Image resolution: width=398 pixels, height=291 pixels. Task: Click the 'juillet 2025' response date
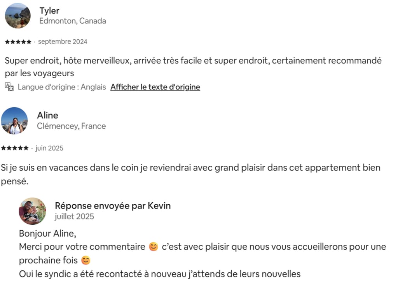click(74, 216)
